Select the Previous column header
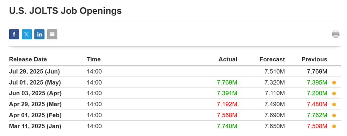Image resolution: width=347 pixels, height=136 pixels. click(x=314, y=59)
